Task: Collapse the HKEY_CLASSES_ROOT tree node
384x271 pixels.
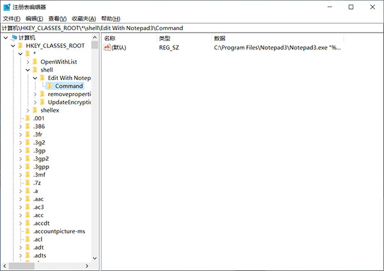Action: [x=13, y=46]
